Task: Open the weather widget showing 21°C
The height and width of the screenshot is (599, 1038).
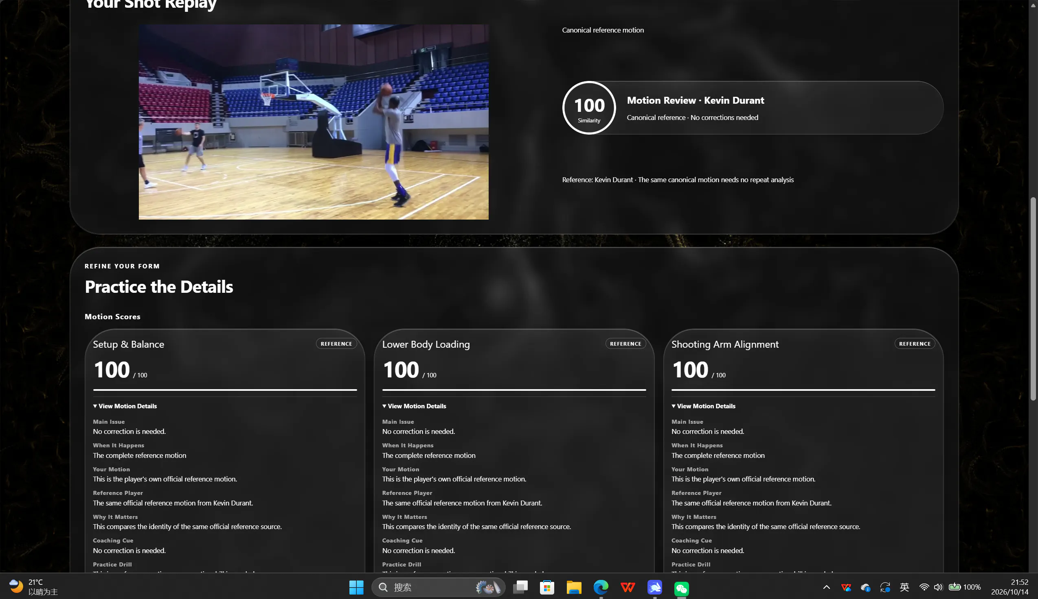Action: tap(33, 587)
